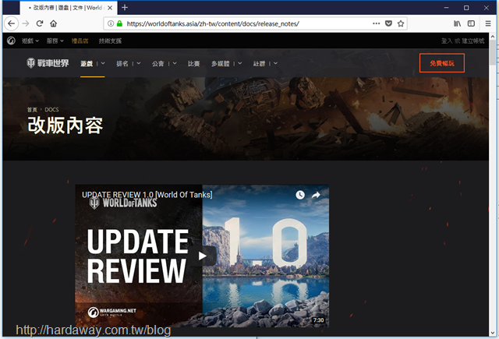499x339 pixels.
Task: Open the video title UPDATE REVIEW 1.0 link
Action: [147, 195]
